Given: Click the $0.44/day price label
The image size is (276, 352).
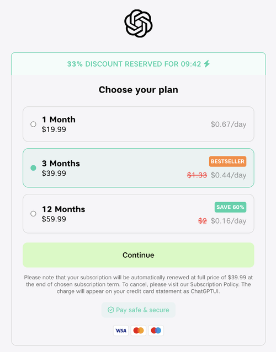Looking at the screenshot, I should click(229, 175).
